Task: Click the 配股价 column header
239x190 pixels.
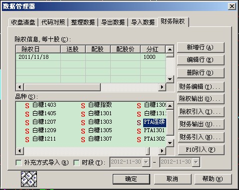Action: click(x=125, y=49)
